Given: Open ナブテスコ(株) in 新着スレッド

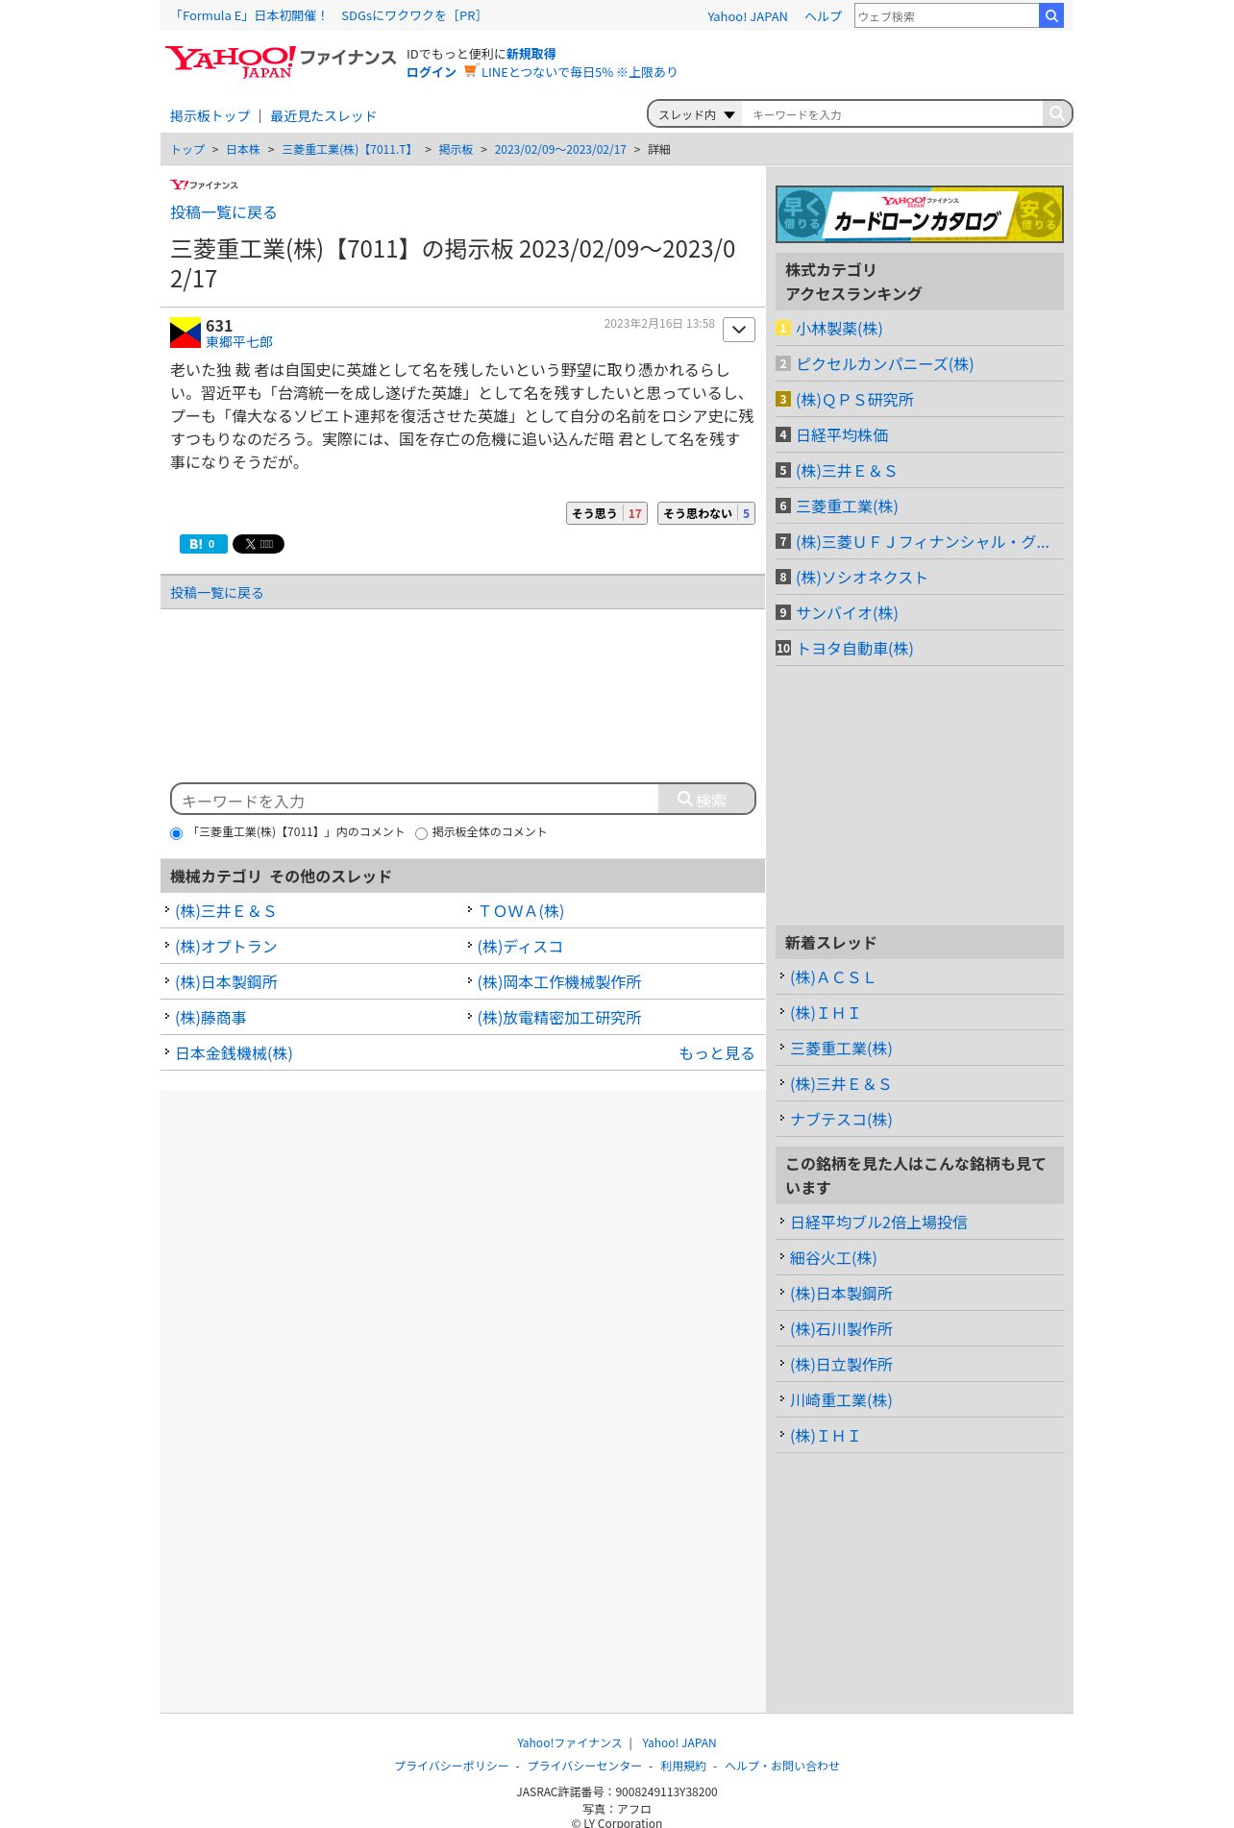Looking at the screenshot, I should pyautogui.click(x=841, y=1120).
